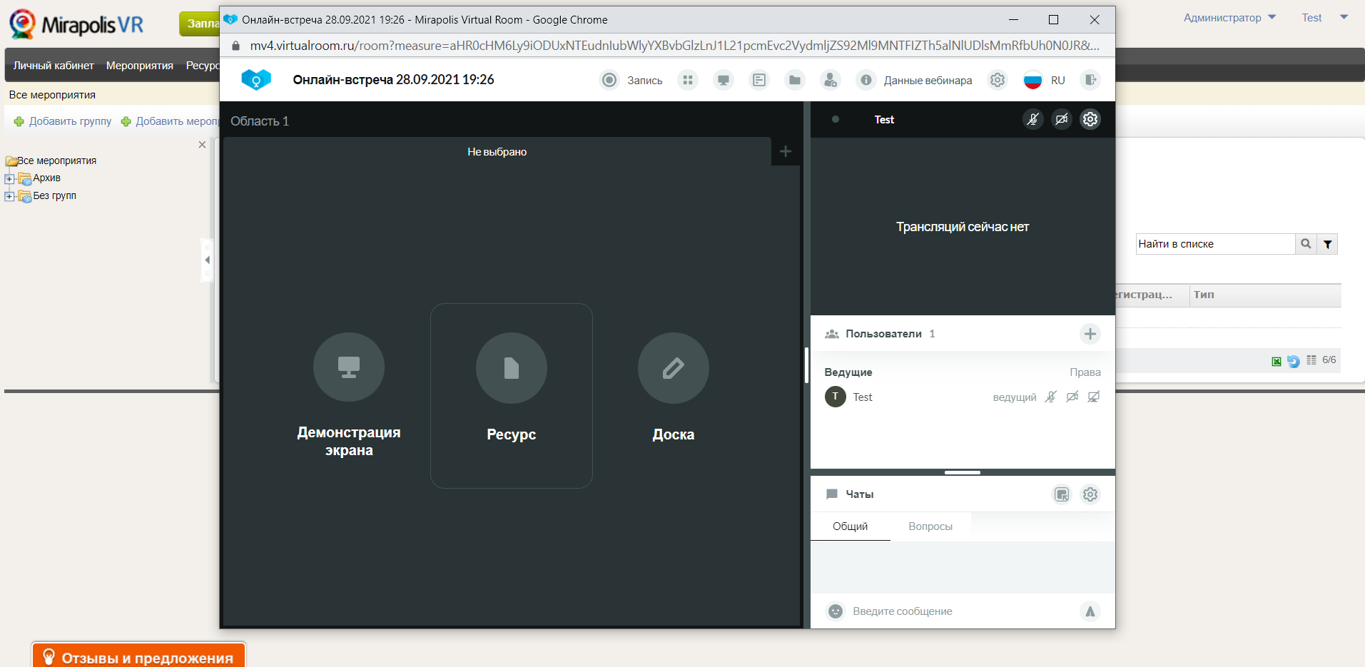Open the layout grid icon in toolbar
1365x667 pixels.
coord(688,80)
